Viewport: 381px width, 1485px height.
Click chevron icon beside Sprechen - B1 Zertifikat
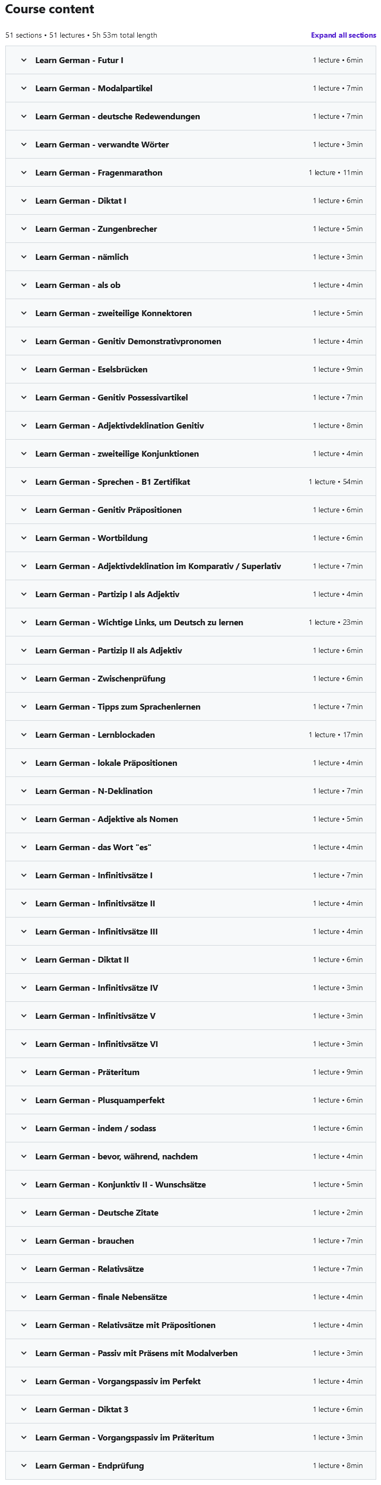tap(24, 482)
